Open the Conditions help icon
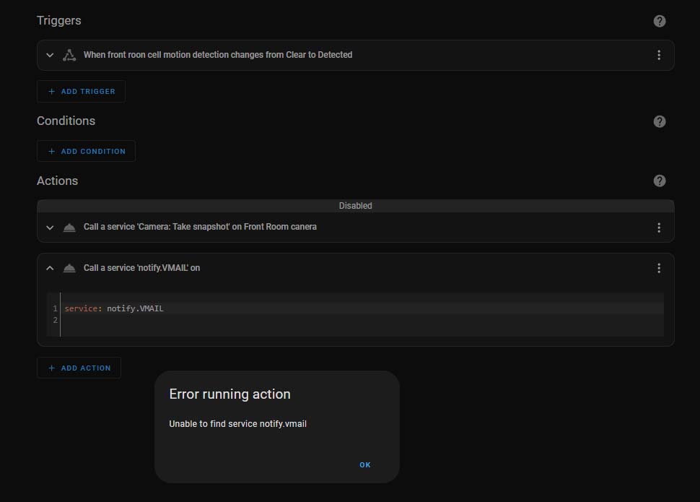Viewport: 700px width, 502px height. [659, 121]
